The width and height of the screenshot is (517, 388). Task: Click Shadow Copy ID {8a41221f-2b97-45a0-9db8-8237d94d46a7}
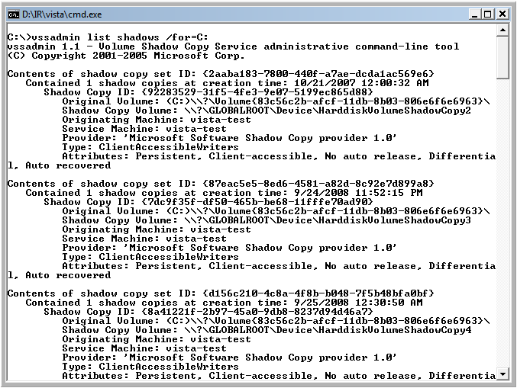pos(257,312)
